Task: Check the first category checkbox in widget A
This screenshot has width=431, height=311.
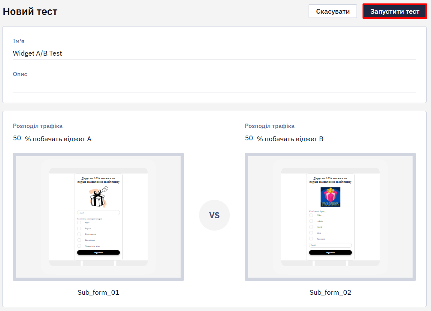Action: point(79,222)
